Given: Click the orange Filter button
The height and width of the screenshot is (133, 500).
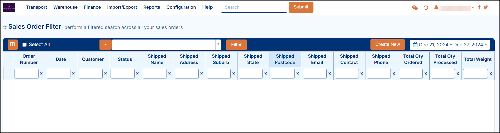Looking at the screenshot, I should point(236,45).
